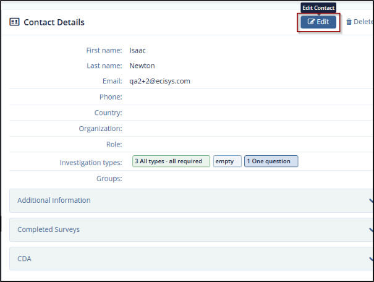This screenshot has height=282, width=374.
Task: Click the chevron on the CDA panel
Action: 370,258
